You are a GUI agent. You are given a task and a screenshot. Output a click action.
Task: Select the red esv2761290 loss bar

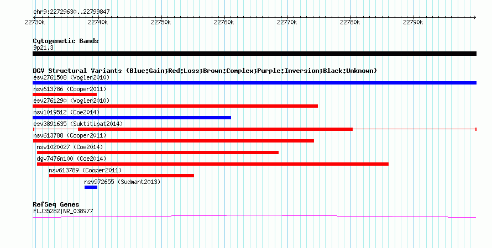[x=175, y=106]
